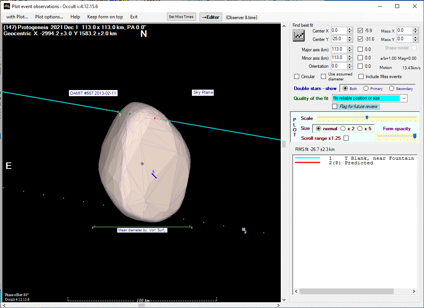Click the Mass X input field
Viewport: 424px width, 308px height.
[405, 31]
